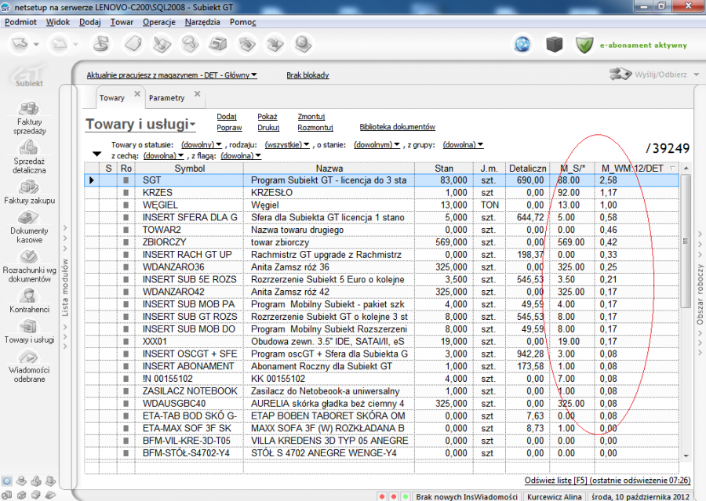Open the Dodaj menu
Screen dimensions: 706x501
(x=89, y=22)
